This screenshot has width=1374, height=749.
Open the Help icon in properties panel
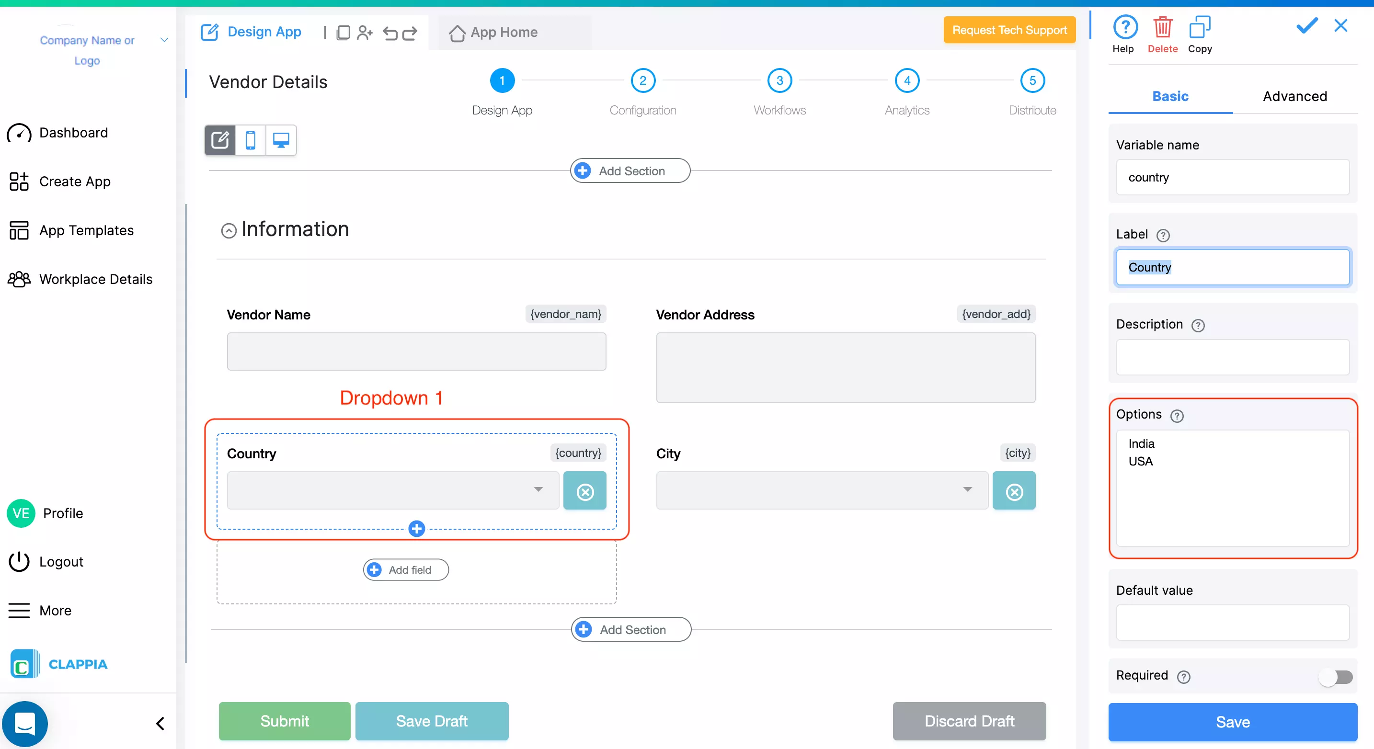(x=1124, y=28)
